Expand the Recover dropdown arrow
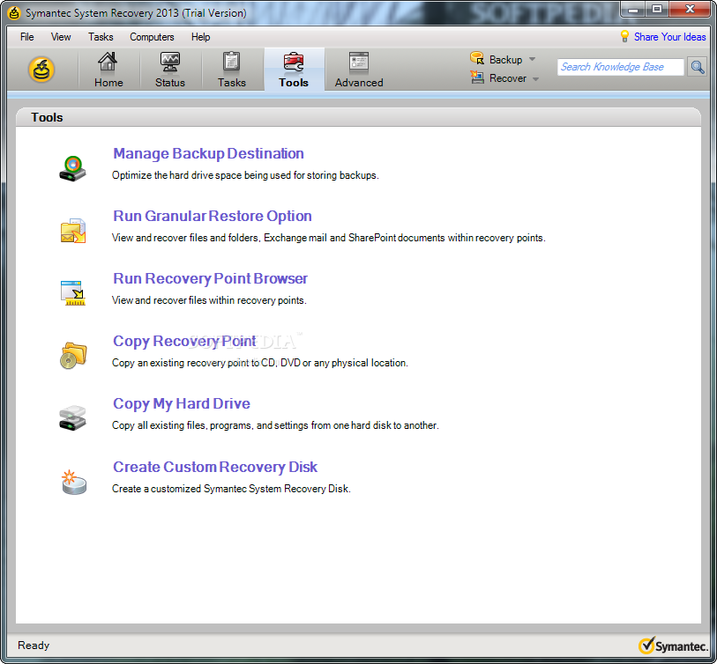The width and height of the screenshot is (717, 664). click(535, 79)
